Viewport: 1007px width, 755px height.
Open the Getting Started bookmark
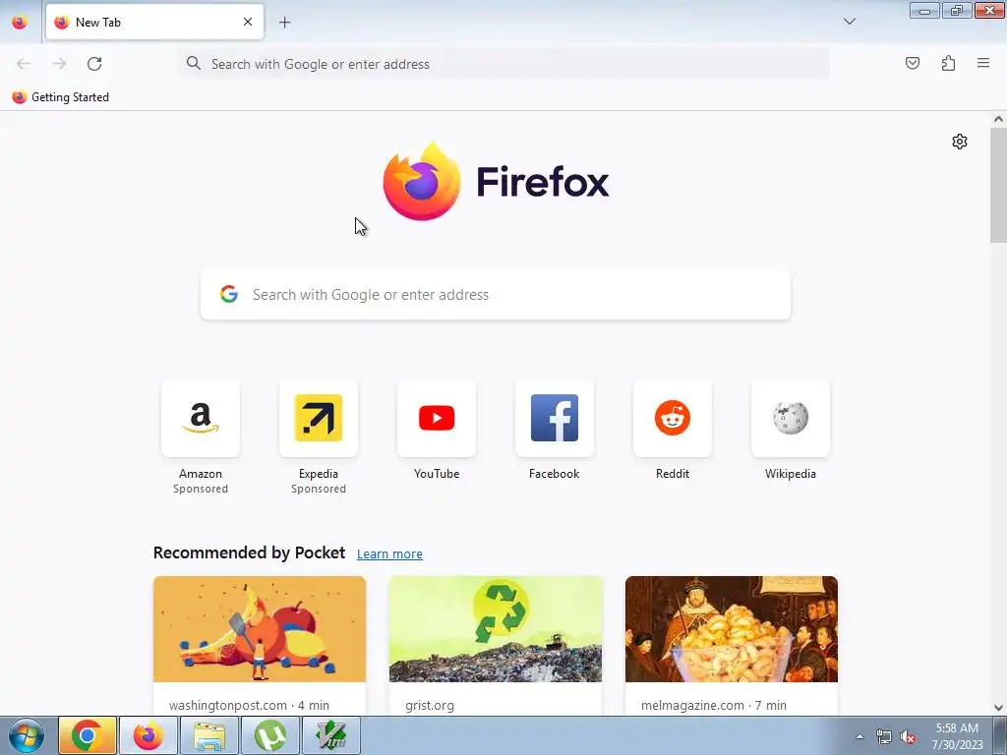60,97
